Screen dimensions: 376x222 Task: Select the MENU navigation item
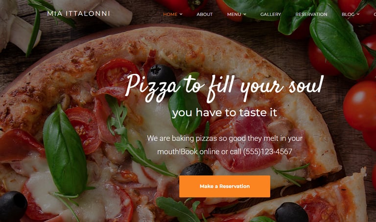(x=234, y=14)
